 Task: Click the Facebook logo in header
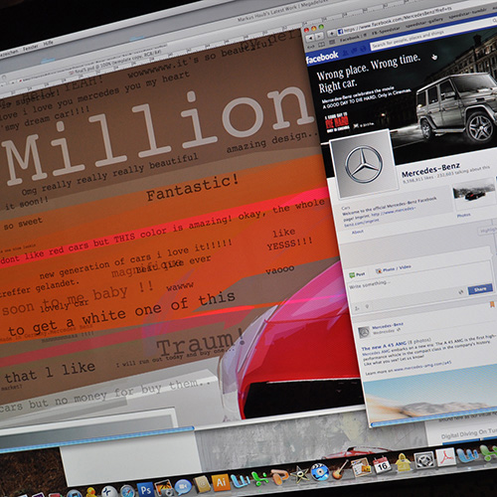point(322,57)
